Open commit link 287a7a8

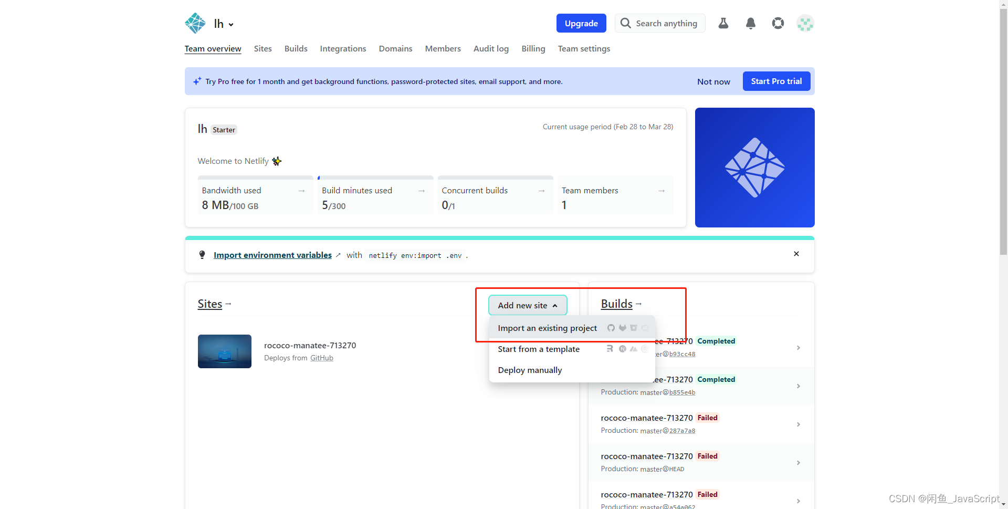[x=682, y=431]
